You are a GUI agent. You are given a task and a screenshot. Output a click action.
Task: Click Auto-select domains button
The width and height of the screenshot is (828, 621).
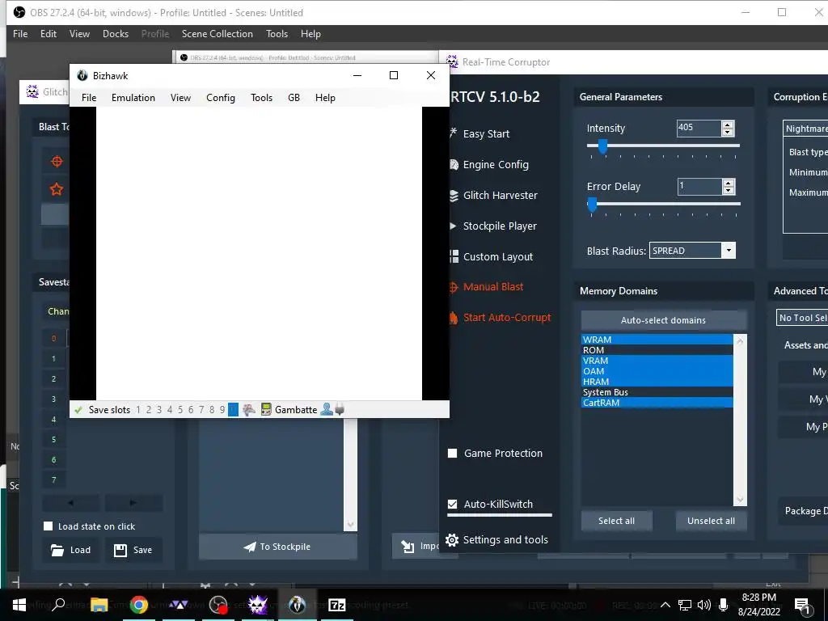[663, 320]
